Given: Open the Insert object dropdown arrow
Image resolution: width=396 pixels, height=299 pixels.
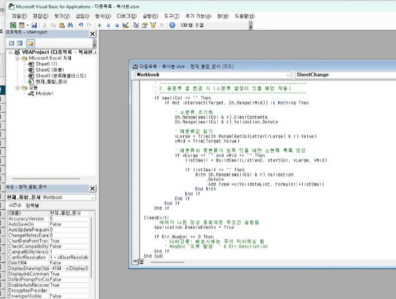Looking at the screenshot, I should click(27, 25).
